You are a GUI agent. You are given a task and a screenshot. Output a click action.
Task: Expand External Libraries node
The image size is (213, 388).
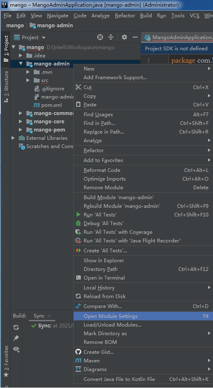(13, 138)
